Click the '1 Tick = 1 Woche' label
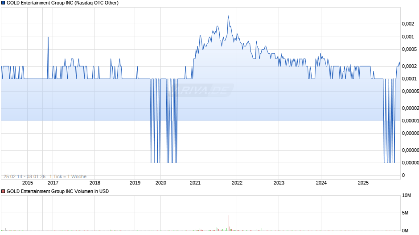419x235 pixels. coord(68,176)
